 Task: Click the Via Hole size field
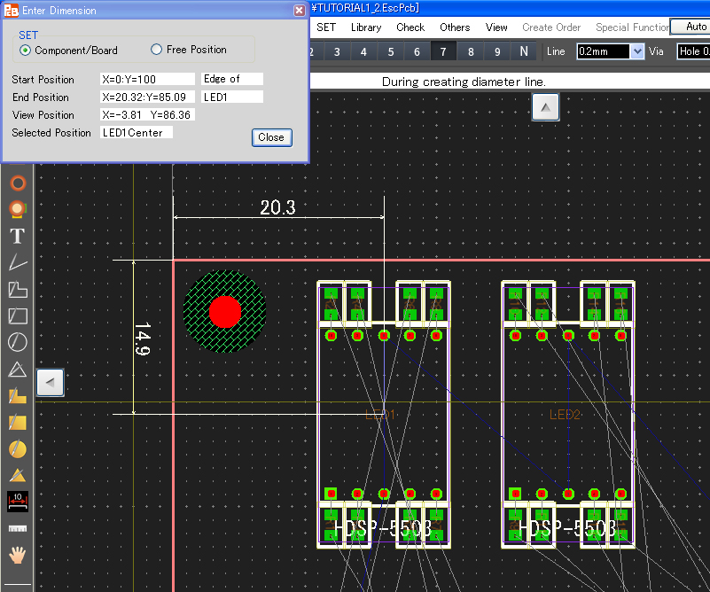click(x=693, y=51)
